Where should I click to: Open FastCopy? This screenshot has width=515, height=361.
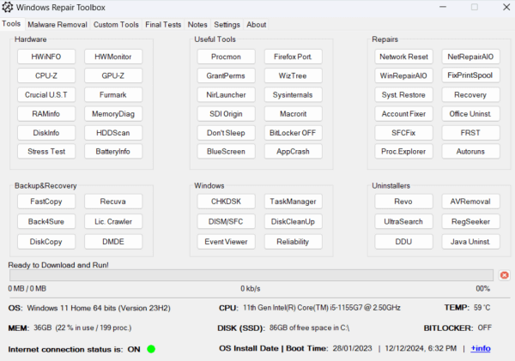click(46, 202)
